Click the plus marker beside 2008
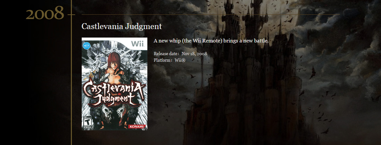This screenshot has width=381, height=145. click(71, 14)
